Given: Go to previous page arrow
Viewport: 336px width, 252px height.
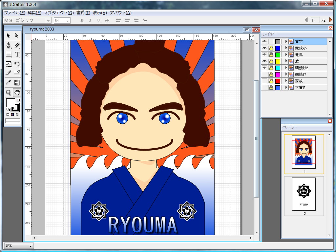Looking at the screenshot, I should (306, 20).
